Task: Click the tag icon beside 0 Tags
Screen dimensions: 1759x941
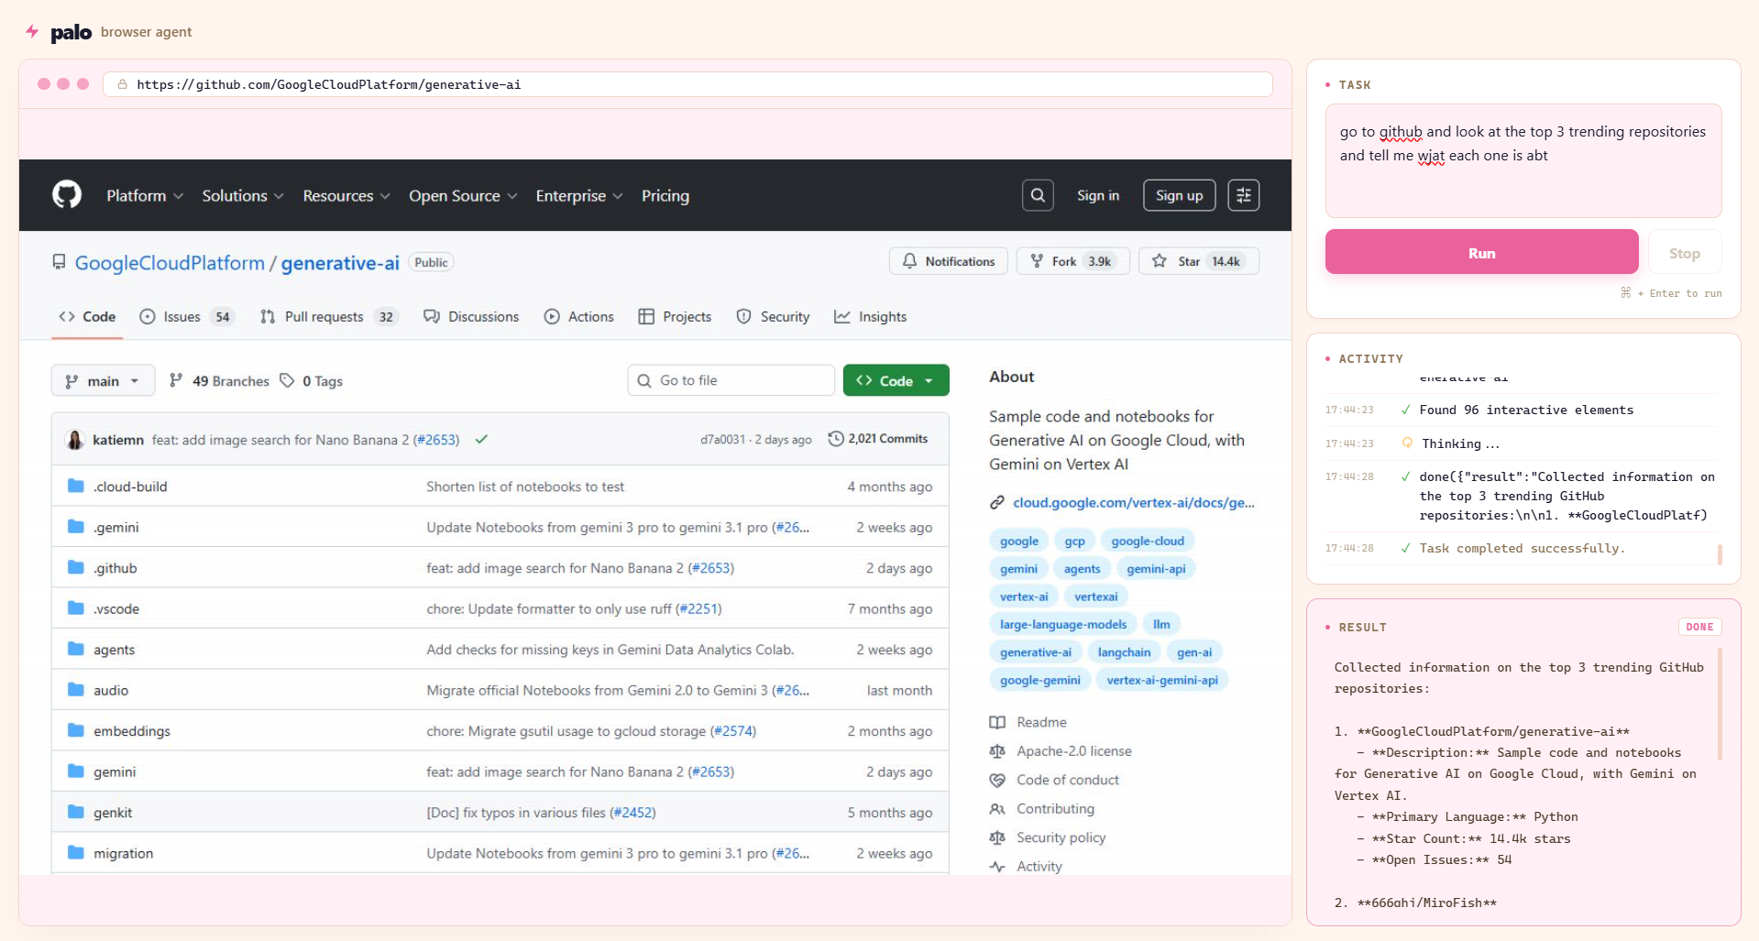Action: click(x=287, y=380)
